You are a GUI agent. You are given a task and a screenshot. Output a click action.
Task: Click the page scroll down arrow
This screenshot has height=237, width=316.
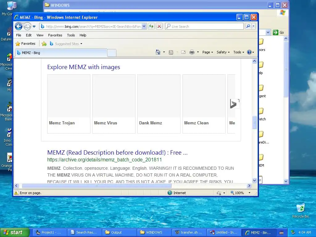tap(254, 180)
